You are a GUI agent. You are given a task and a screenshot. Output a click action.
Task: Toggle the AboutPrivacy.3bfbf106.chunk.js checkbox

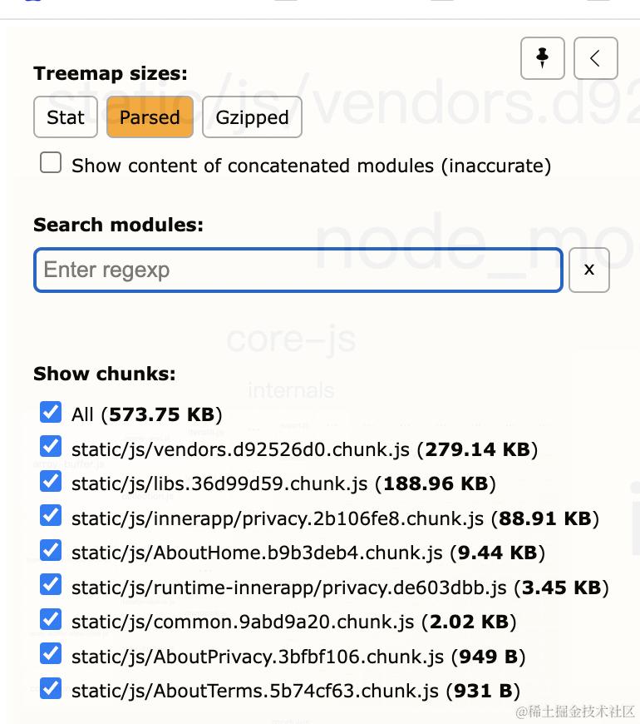pyautogui.click(x=51, y=655)
